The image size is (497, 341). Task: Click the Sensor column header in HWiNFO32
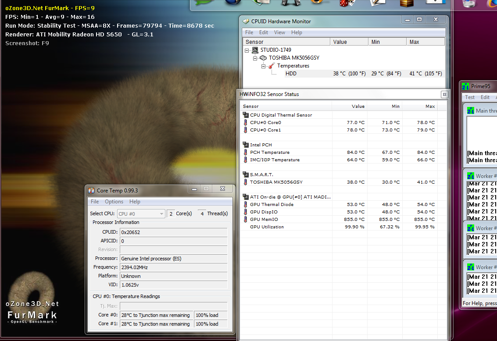(286, 107)
